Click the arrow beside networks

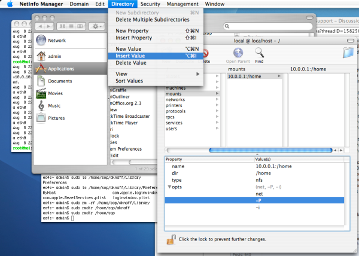pos(217,99)
